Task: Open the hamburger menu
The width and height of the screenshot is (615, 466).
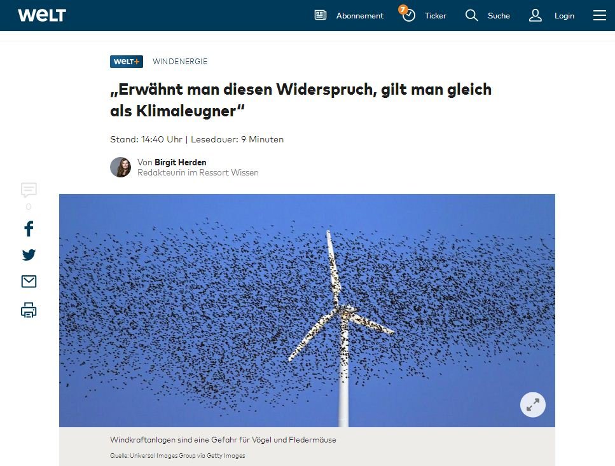Action: tap(599, 15)
